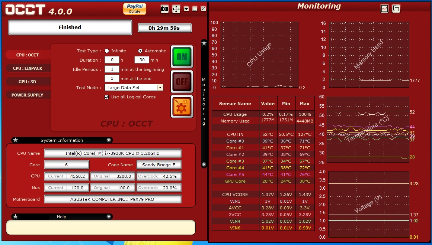Click the star beside System Information
The width and height of the screenshot is (432, 245).
(x=15, y=140)
